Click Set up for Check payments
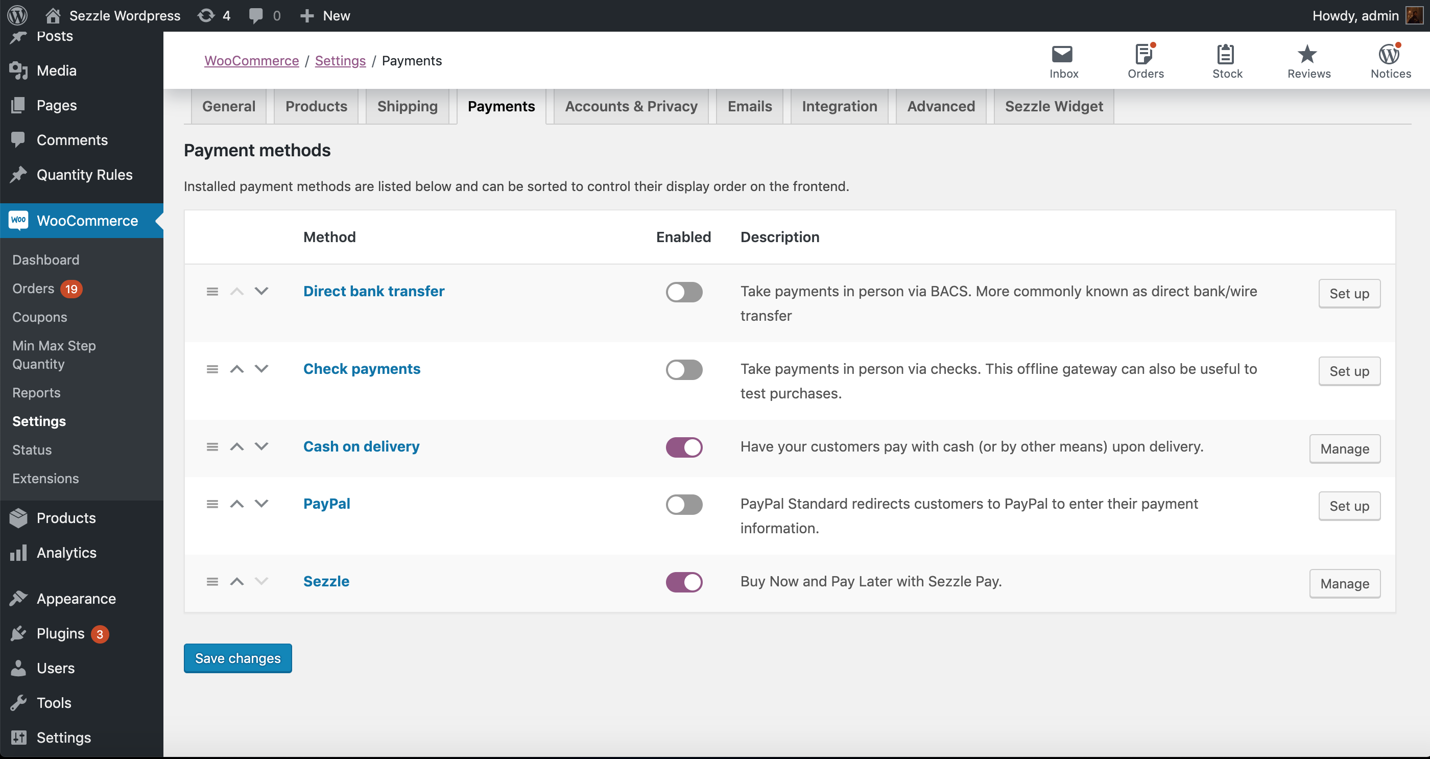Viewport: 1430px width, 759px height. coord(1349,371)
